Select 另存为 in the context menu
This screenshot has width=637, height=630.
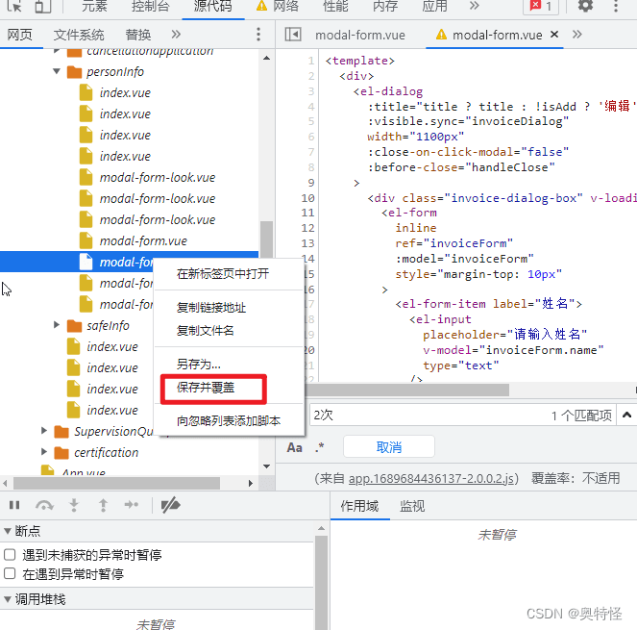[198, 364]
